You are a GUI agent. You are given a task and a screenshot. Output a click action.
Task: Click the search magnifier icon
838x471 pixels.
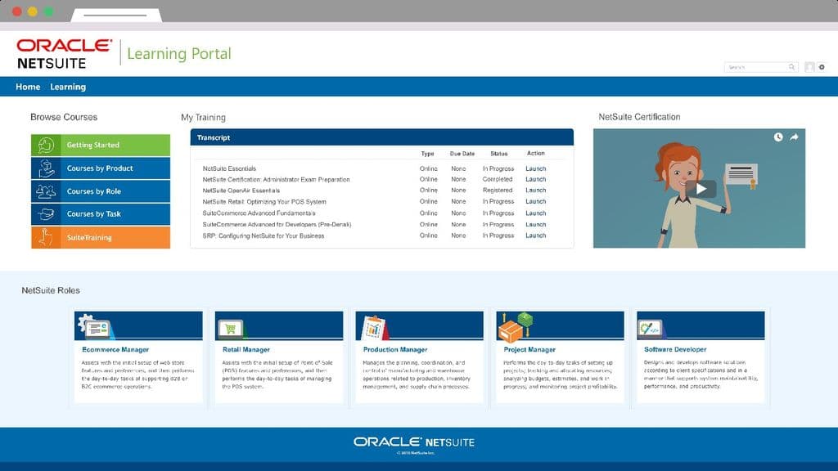coord(791,67)
